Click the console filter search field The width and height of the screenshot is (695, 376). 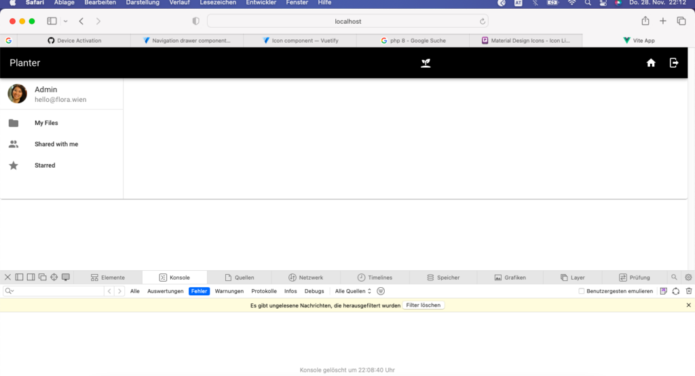(53, 291)
